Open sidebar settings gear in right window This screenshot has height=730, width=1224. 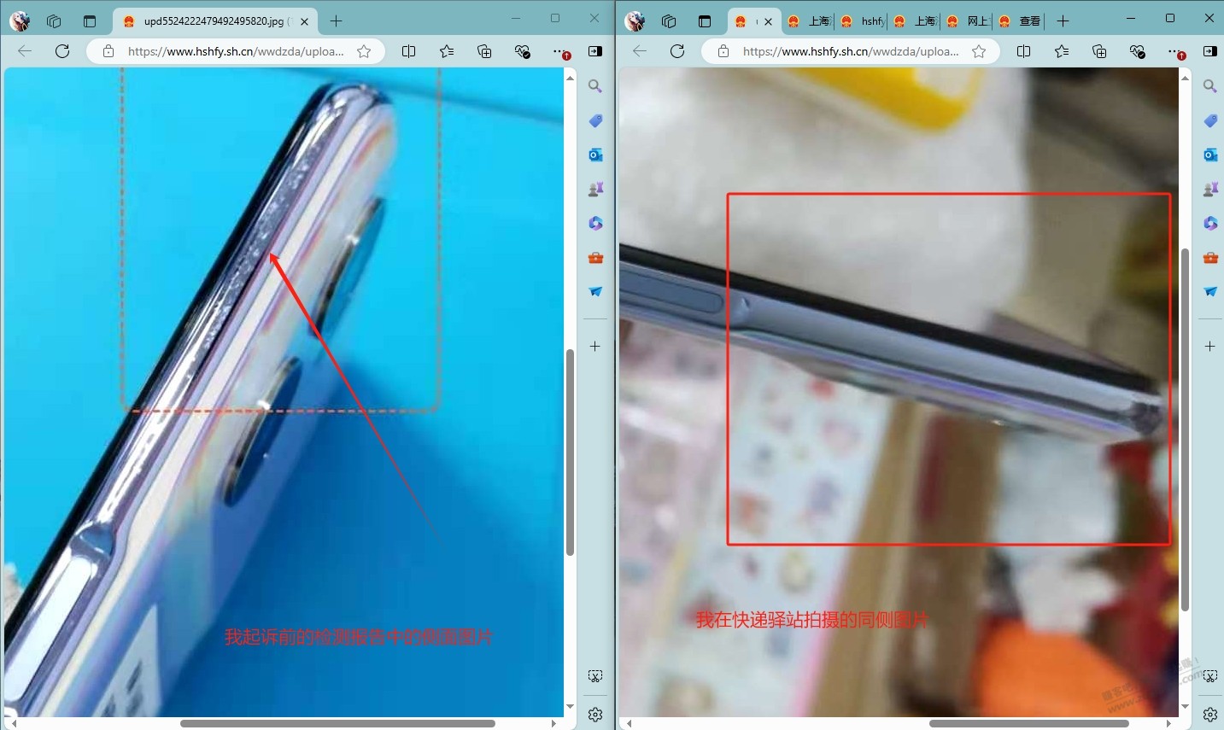[x=1210, y=714]
